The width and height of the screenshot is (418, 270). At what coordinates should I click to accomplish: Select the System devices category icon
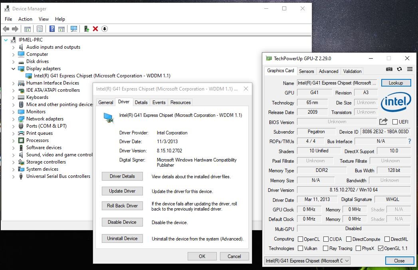(21, 169)
